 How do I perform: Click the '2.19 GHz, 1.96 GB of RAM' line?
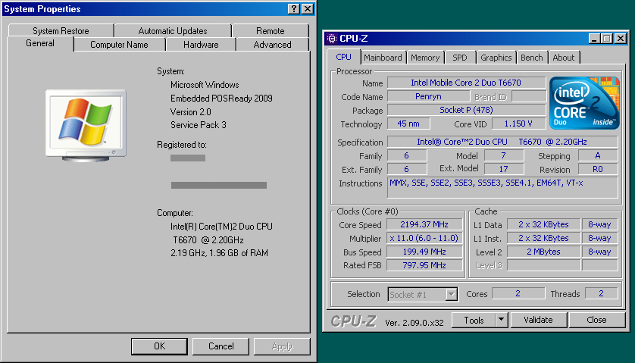tap(219, 253)
